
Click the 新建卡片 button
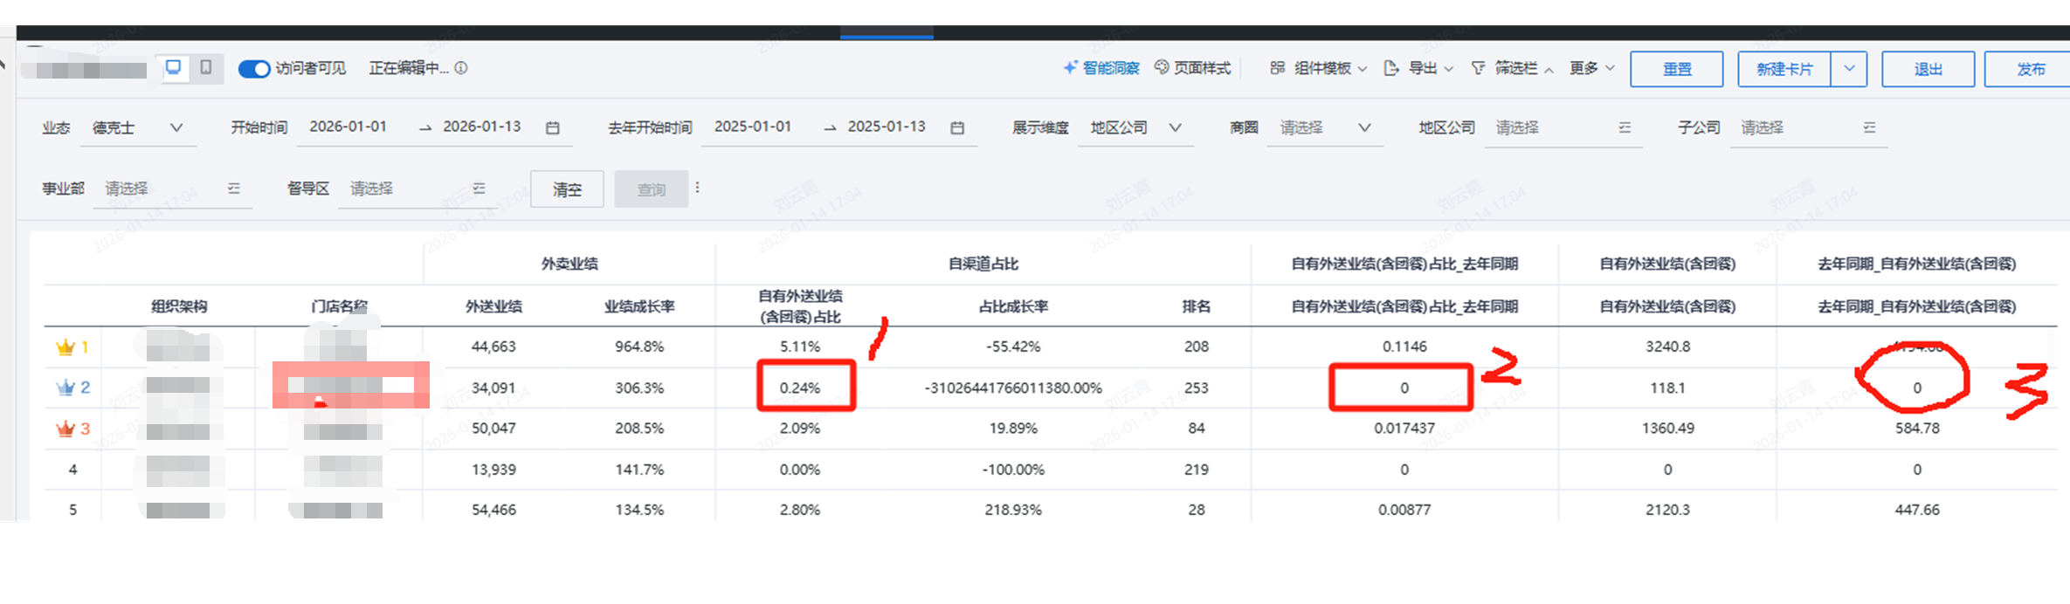[x=1784, y=69]
